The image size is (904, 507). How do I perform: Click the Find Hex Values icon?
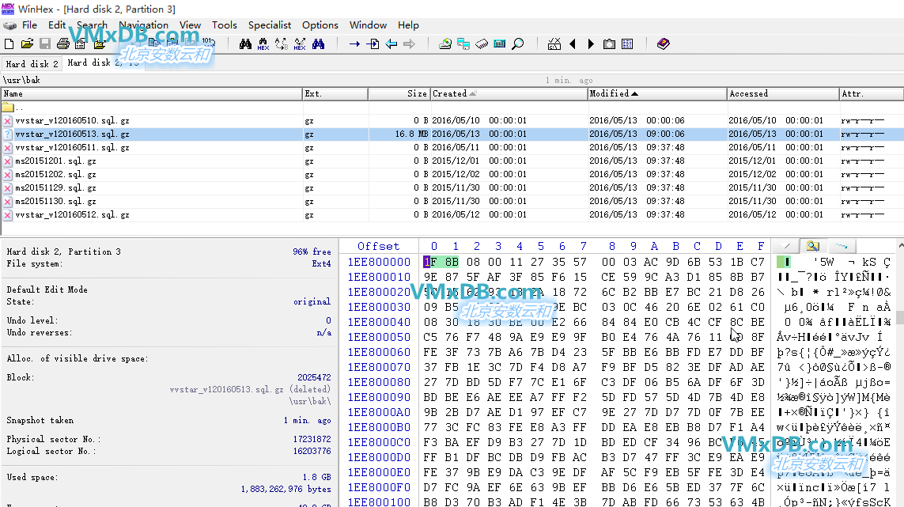click(x=263, y=44)
